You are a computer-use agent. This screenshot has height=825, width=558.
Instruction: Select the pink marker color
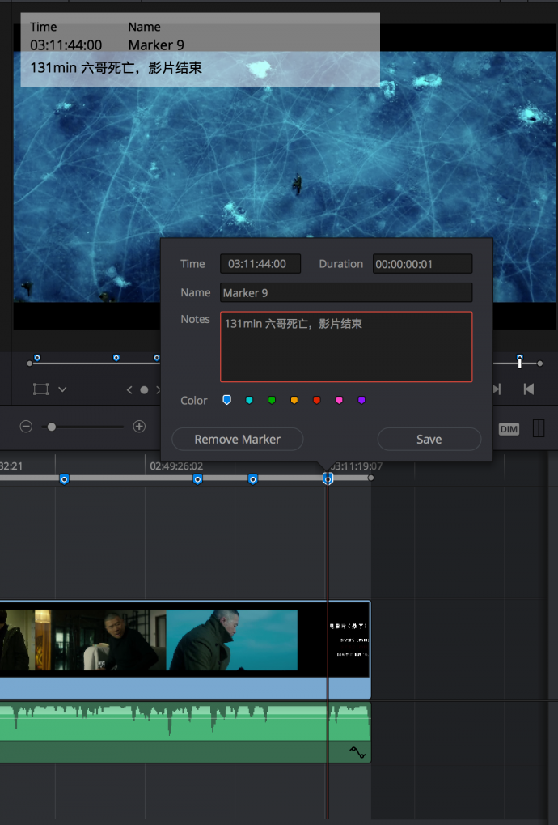pyautogui.click(x=340, y=400)
